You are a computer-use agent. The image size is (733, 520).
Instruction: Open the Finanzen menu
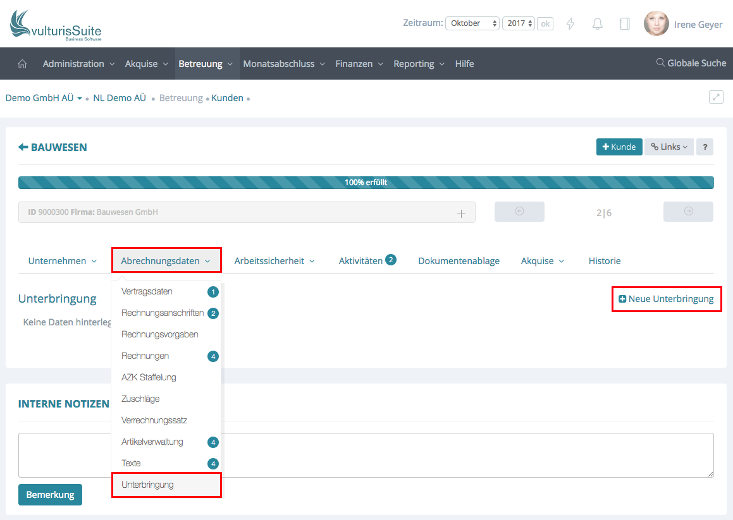click(x=359, y=64)
